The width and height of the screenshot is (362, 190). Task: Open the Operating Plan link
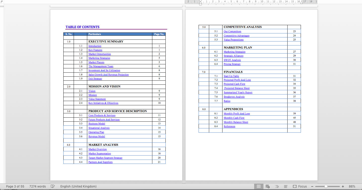click(x=96, y=132)
